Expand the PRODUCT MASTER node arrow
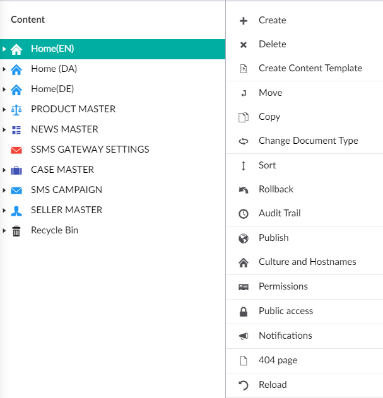 tap(4, 109)
